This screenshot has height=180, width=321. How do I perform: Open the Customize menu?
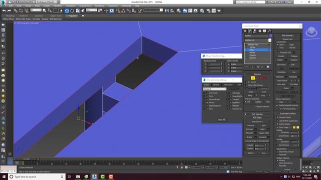point(113,6)
